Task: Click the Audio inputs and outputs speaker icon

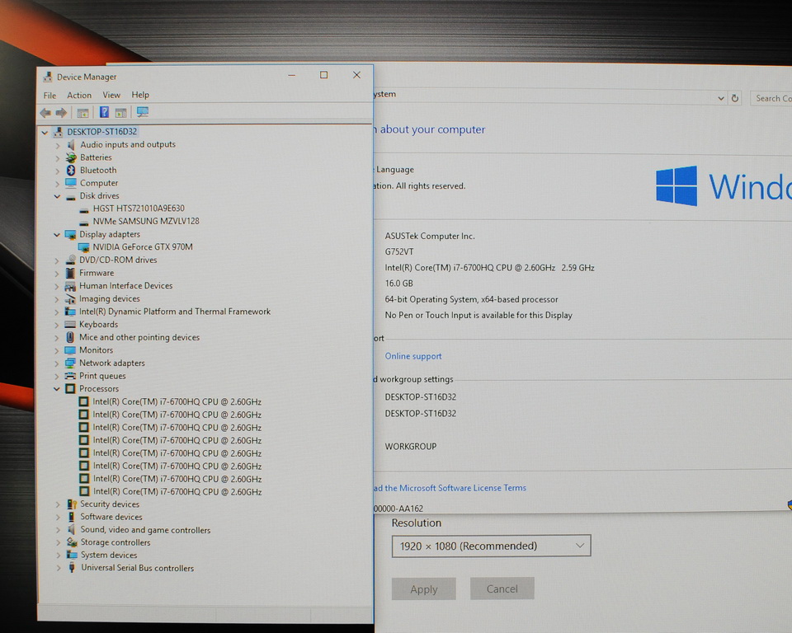Action: pos(71,145)
